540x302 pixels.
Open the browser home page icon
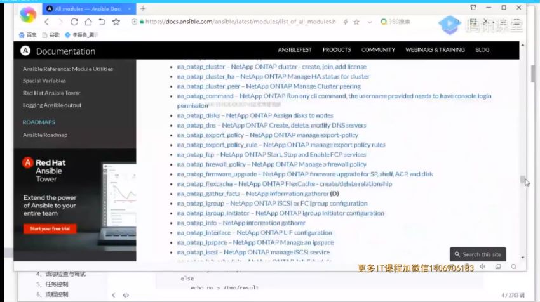pos(88,22)
